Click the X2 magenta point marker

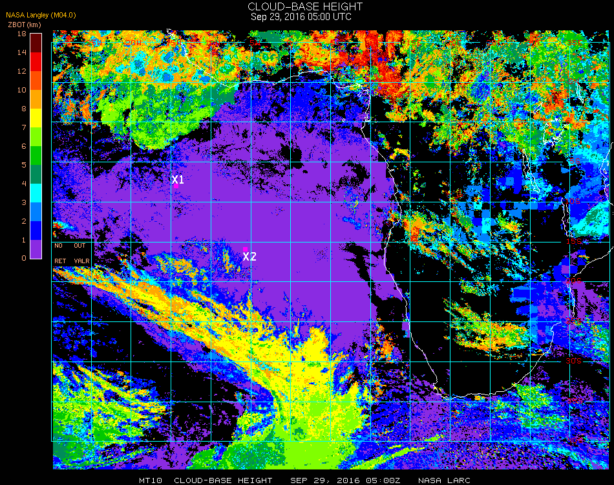pyautogui.click(x=245, y=249)
